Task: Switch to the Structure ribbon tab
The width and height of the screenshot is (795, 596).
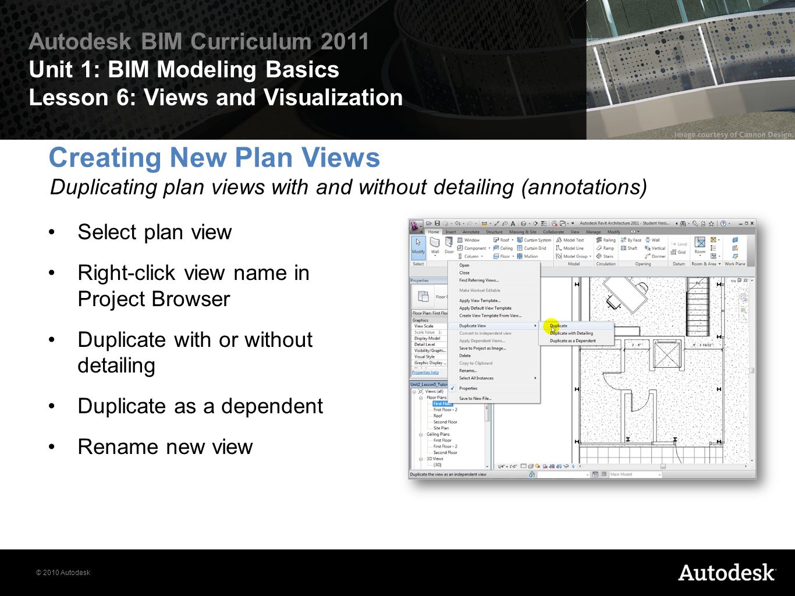Action: [494, 232]
